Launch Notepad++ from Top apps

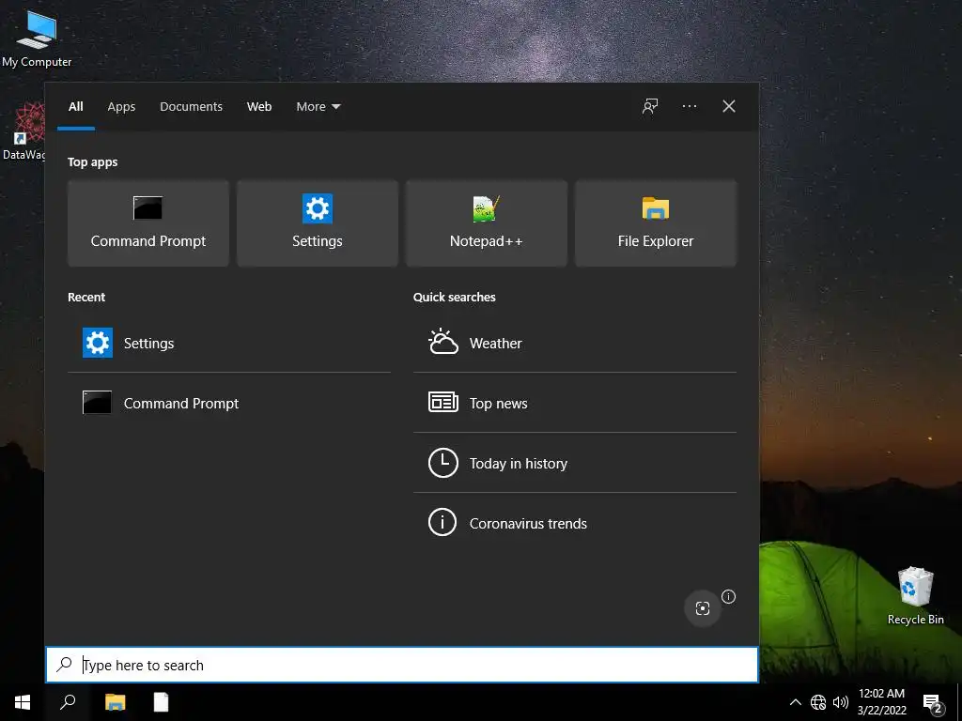[x=487, y=223]
